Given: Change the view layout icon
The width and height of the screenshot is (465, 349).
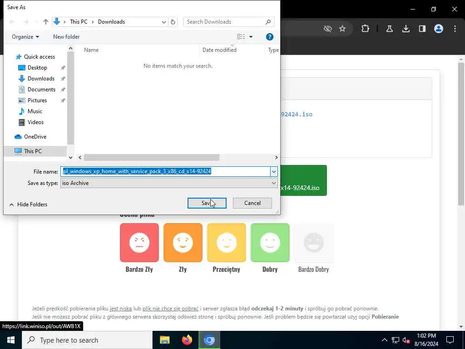Looking at the screenshot, I should [241, 36].
